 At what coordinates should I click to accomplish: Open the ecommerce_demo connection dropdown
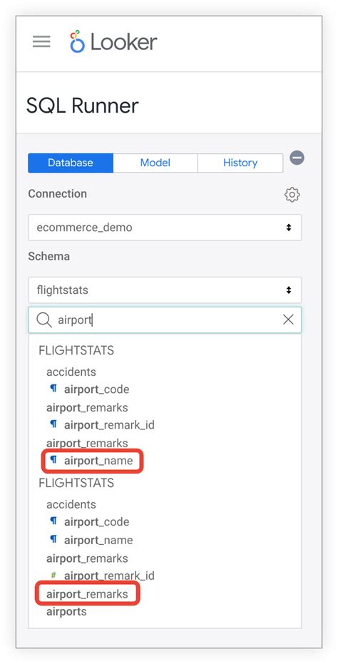[x=165, y=228]
